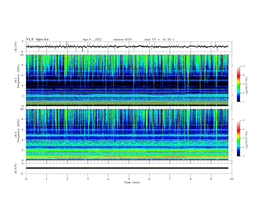
Task: Click the "8" tick on the Time axis
Action: coord(190,179)
